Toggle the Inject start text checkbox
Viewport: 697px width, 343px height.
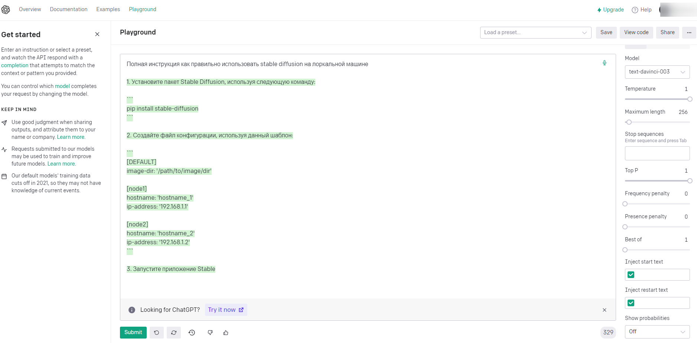[x=631, y=275]
